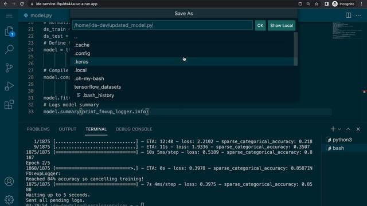367x206 pixels.
Task: Confirm Save As with OK button
Action: (x=260, y=25)
